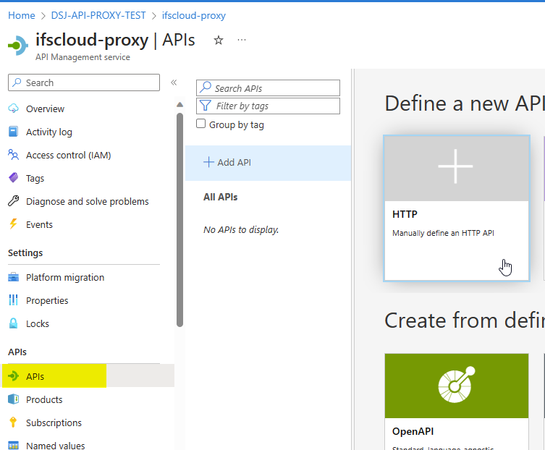Click the Add API button
This screenshot has height=450, width=545.
pos(227,162)
